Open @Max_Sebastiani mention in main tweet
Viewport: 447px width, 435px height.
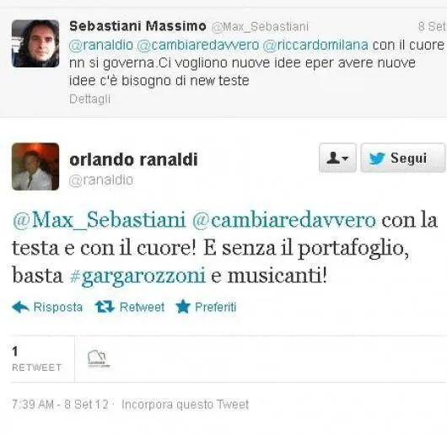click(99, 220)
